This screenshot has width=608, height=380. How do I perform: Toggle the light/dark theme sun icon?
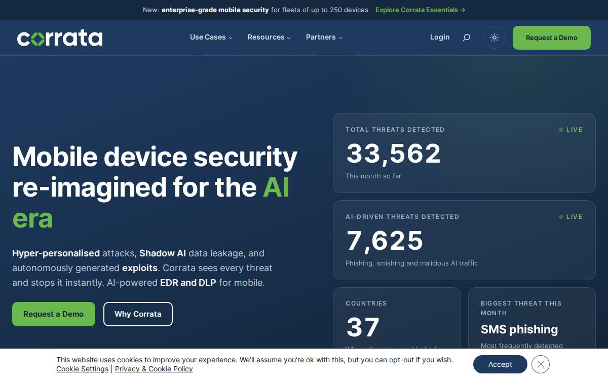pos(495,37)
